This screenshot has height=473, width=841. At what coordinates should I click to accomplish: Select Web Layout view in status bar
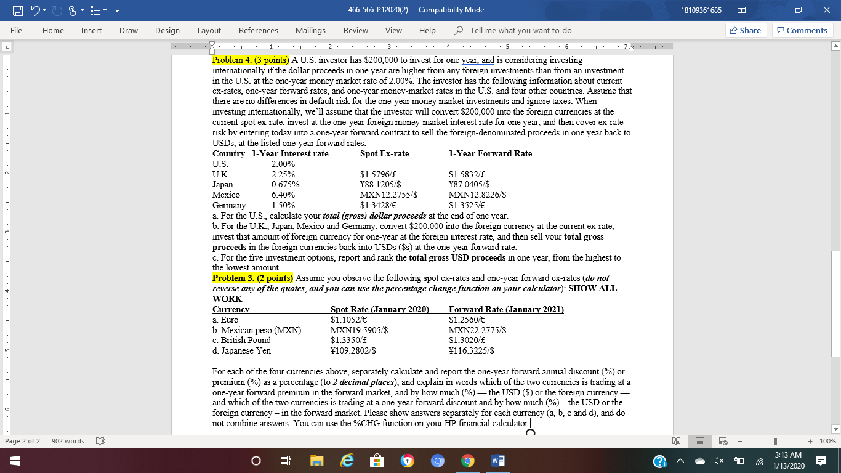[x=724, y=441]
